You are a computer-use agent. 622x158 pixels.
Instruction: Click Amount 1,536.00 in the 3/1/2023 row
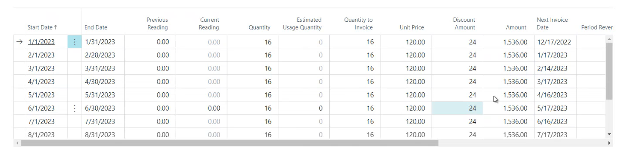click(508, 68)
